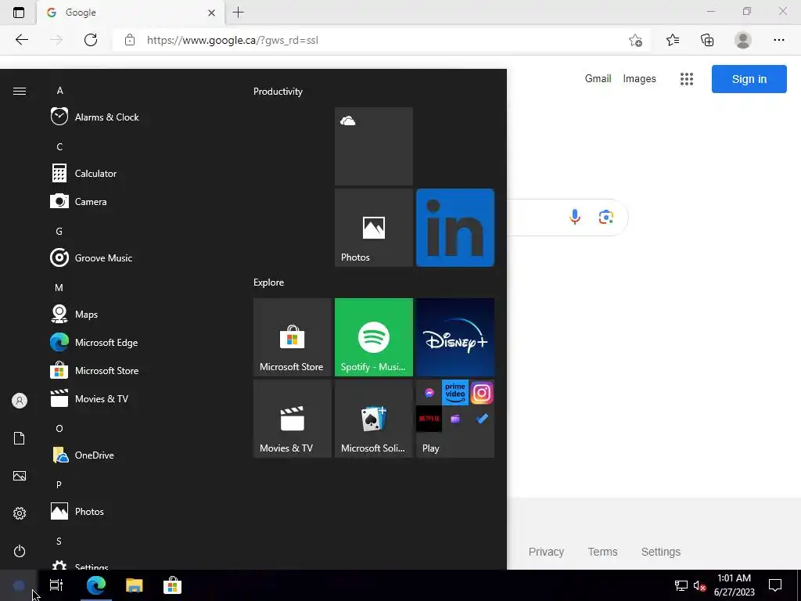Open the Photos tile under Productivity

click(x=373, y=228)
